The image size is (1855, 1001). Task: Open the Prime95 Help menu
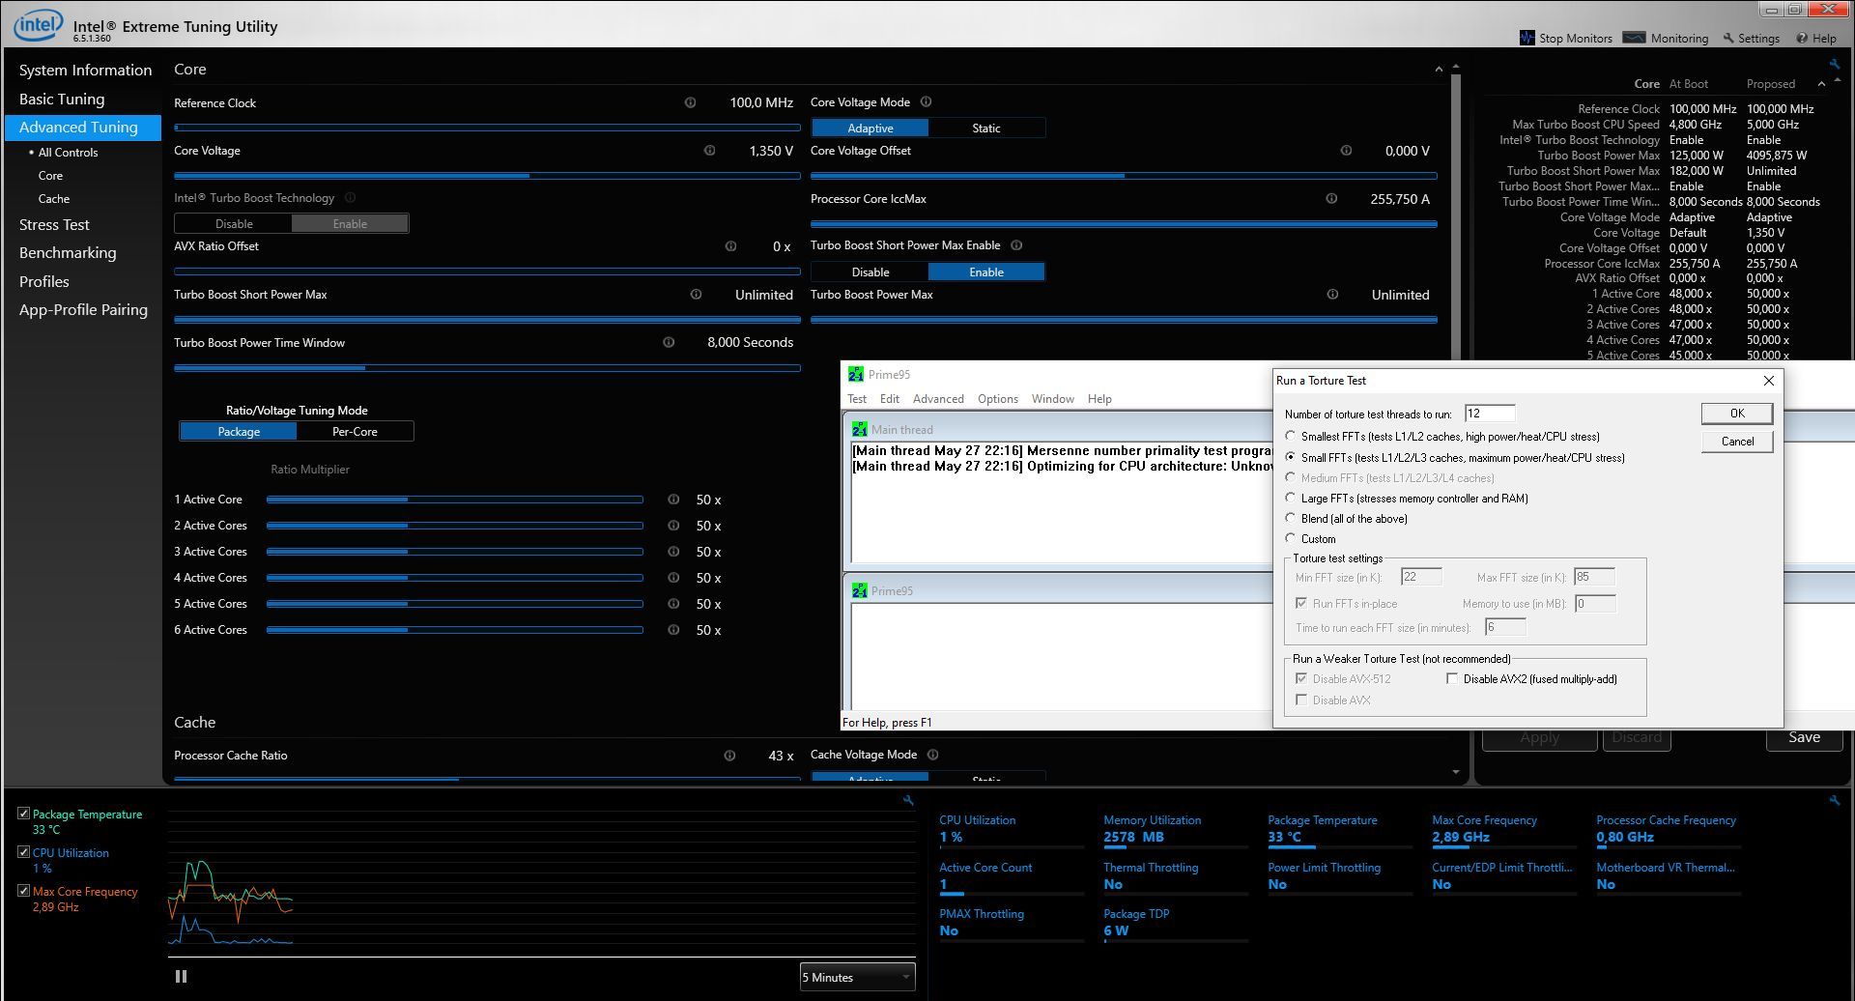(1099, 399)
